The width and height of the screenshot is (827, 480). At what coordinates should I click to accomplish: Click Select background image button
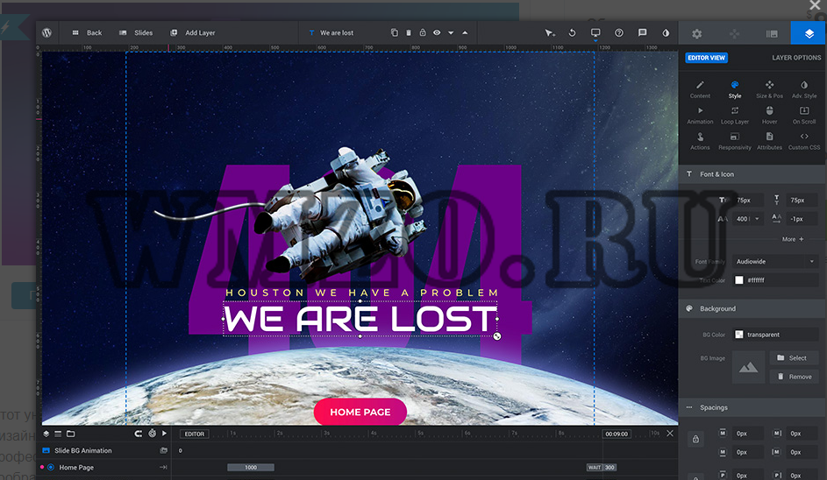(x=794, y=357)
